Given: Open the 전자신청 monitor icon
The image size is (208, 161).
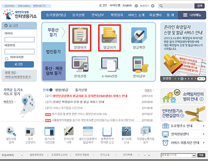Looking at the screenshot, I should coord(80,64).
